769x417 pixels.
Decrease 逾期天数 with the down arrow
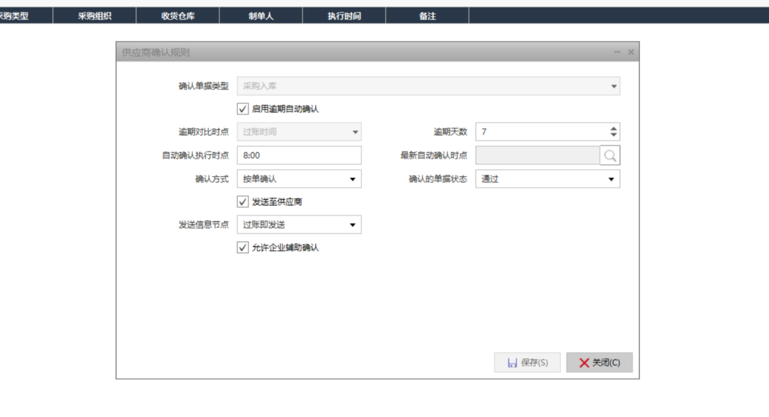613,135
